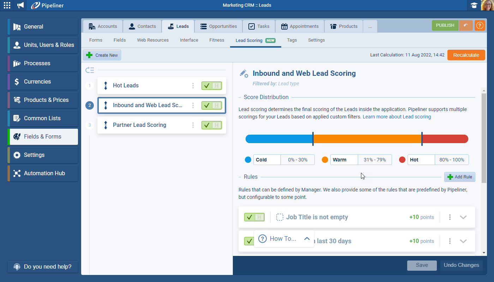Open the Hot Leads three-dot menu
494x282 pixels.
[193, 86]
